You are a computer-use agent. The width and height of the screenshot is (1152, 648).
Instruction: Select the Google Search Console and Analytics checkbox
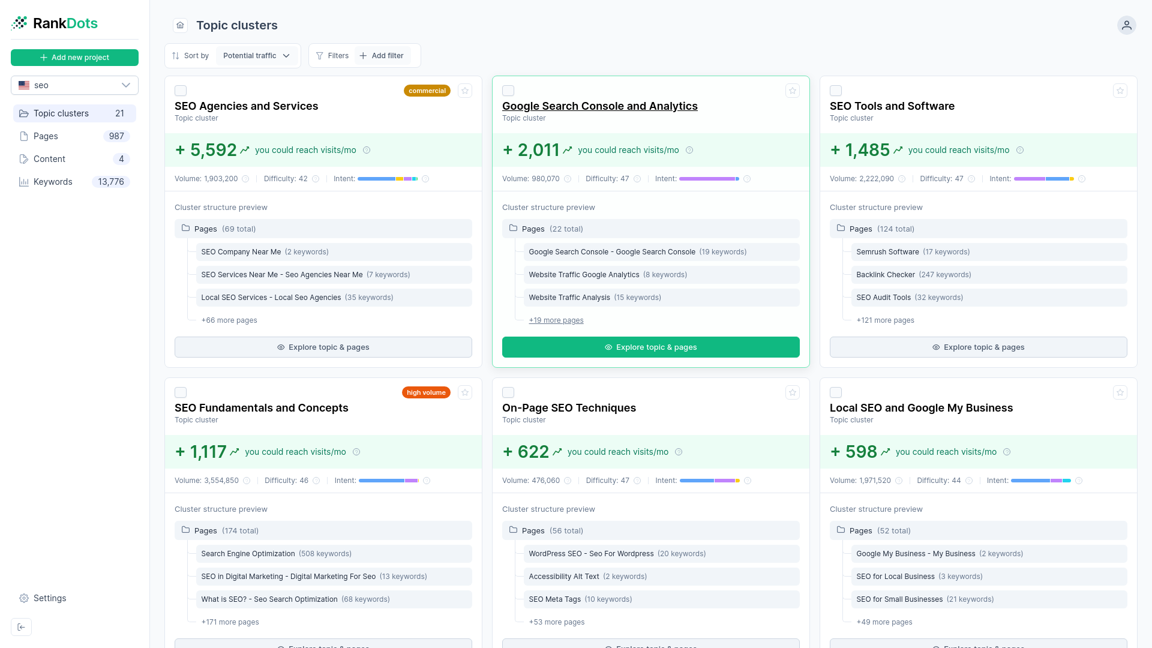pyautogui.click(x=508, y=91)
